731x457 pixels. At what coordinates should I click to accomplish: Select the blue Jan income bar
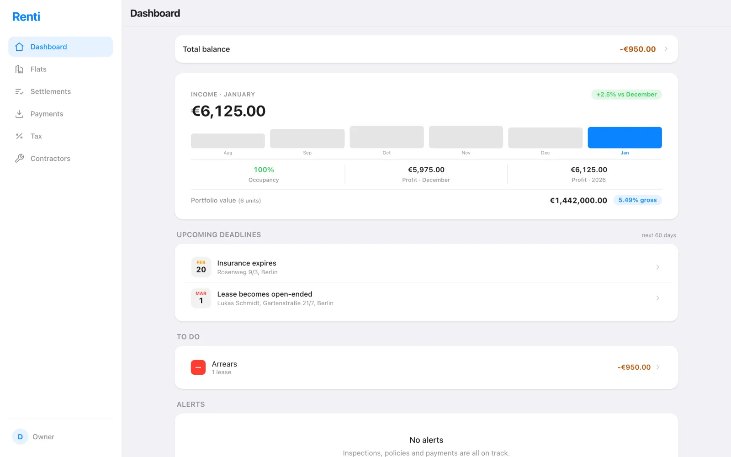click(x=625, y=138)
